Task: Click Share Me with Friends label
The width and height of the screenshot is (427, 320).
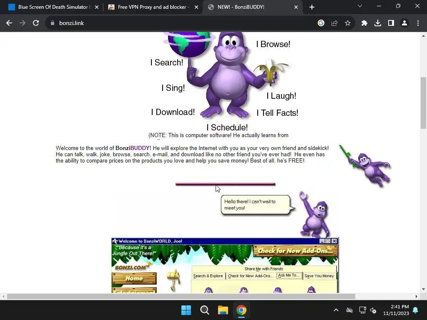Action: coord(264,269)
